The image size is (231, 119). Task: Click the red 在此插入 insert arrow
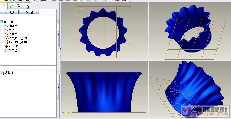click(6, 46)
